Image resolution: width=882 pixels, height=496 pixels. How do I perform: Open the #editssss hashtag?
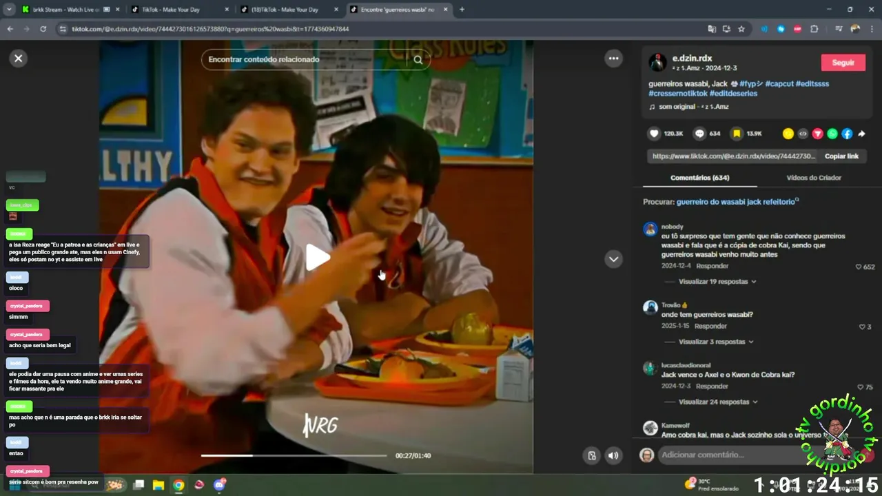(x=812, y=83)
